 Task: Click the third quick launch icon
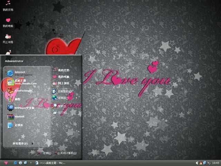tap(26, 163)
